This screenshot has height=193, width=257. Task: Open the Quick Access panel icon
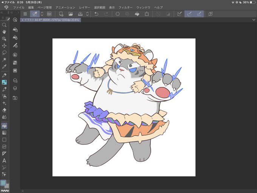pyautogui.click(x=15, y=20)
